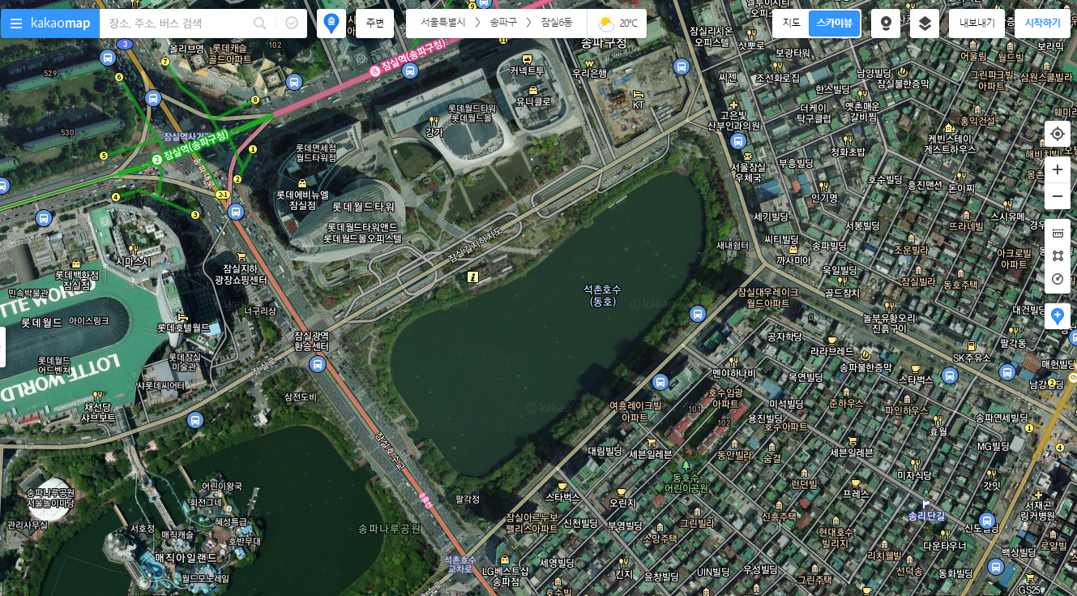Click bus stop icon by 롯데캐슬 골드아파트
Image resolution: width=1077 pixels, height=596 pixels.
294,81
